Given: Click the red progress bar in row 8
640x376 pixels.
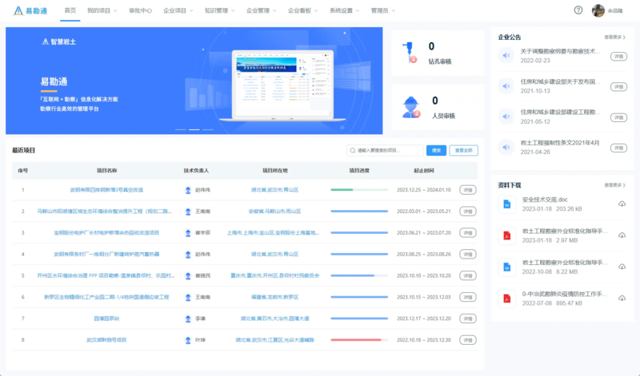Looking at the screenshot, I should point(359,340).
